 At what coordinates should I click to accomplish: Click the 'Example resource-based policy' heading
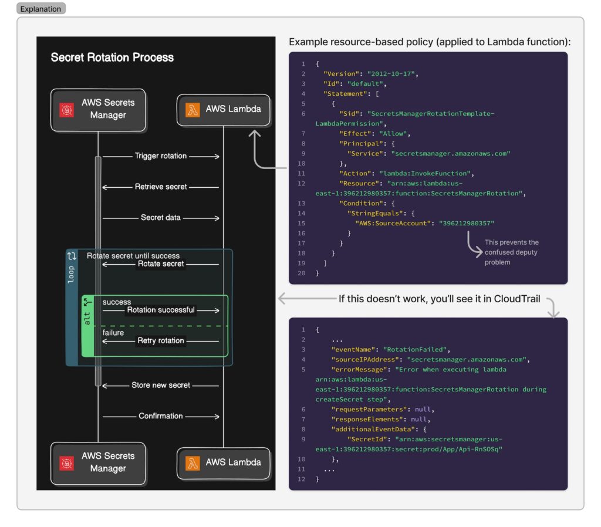coord(430,42)
